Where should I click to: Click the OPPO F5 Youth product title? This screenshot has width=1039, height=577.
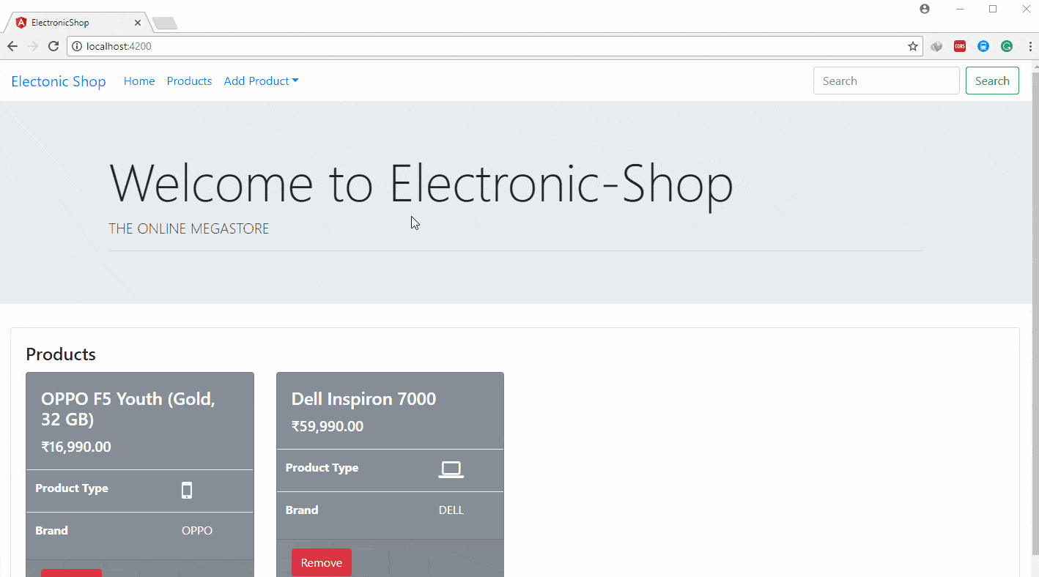click(128, 409)
